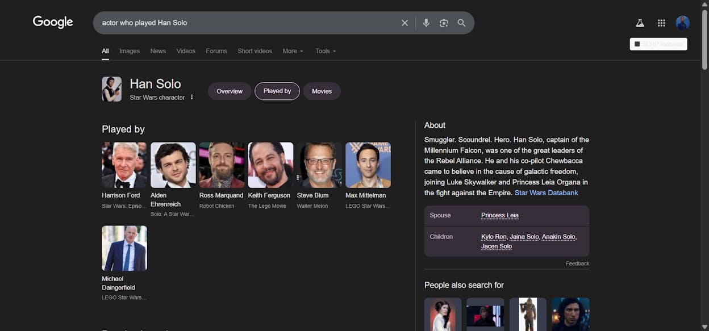Click the Keith Ferguson name text

(269, 195)
